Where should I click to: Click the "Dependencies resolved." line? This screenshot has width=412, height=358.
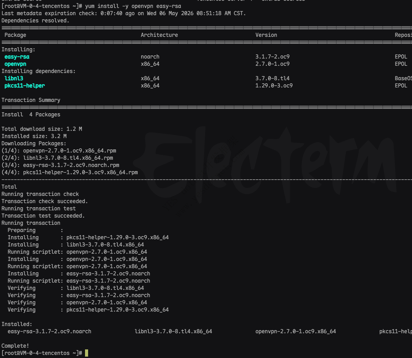click(35, 21)
